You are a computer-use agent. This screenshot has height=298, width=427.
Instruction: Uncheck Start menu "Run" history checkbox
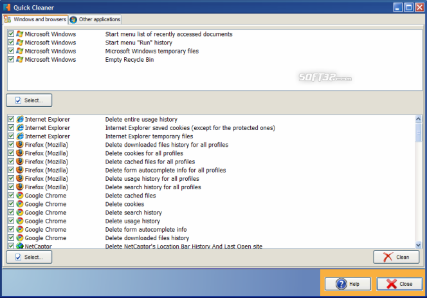coord(11,42)
